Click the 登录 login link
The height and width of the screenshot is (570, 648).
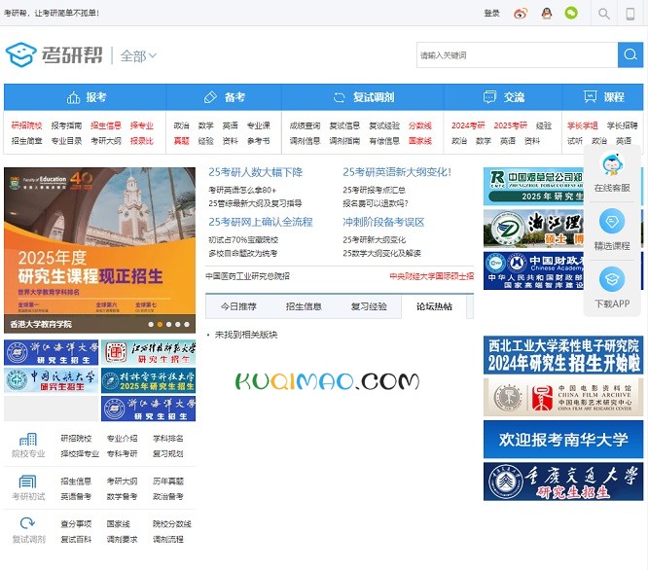pos(491,14)
